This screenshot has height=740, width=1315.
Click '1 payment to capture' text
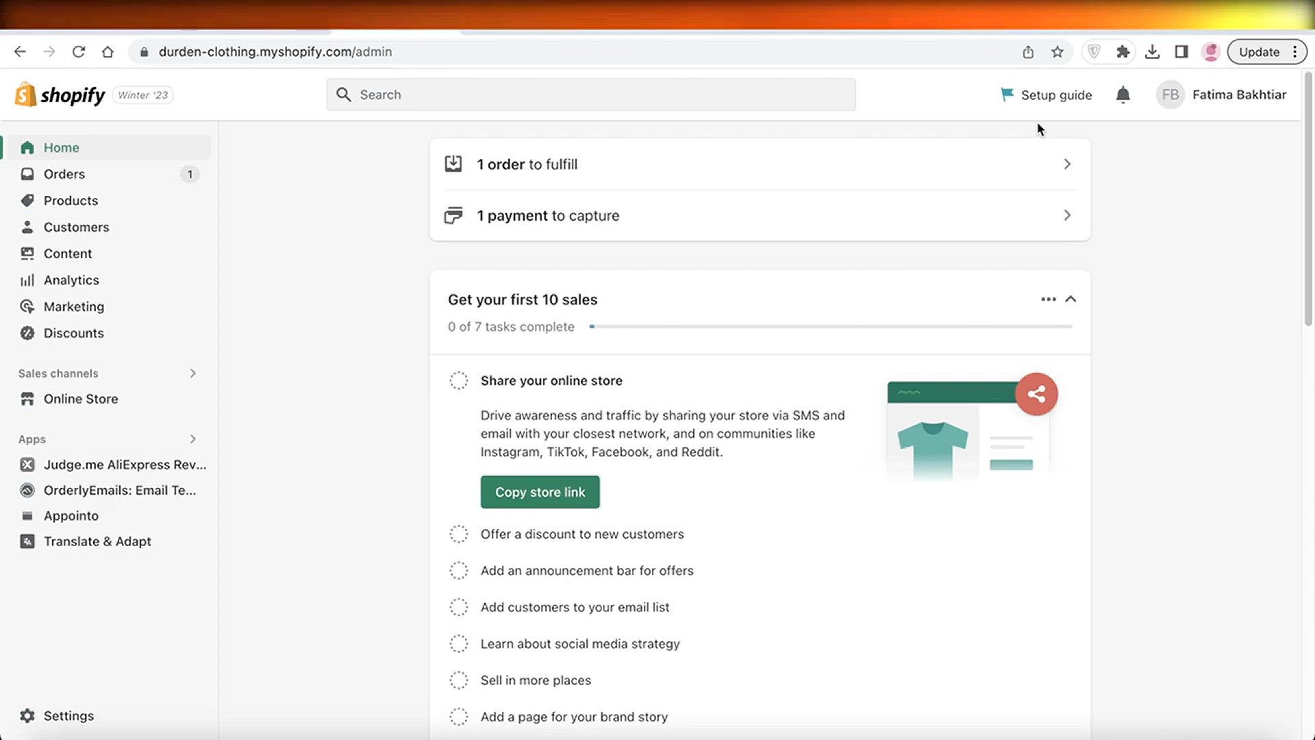pyautogui.click(x=548, y=215)
